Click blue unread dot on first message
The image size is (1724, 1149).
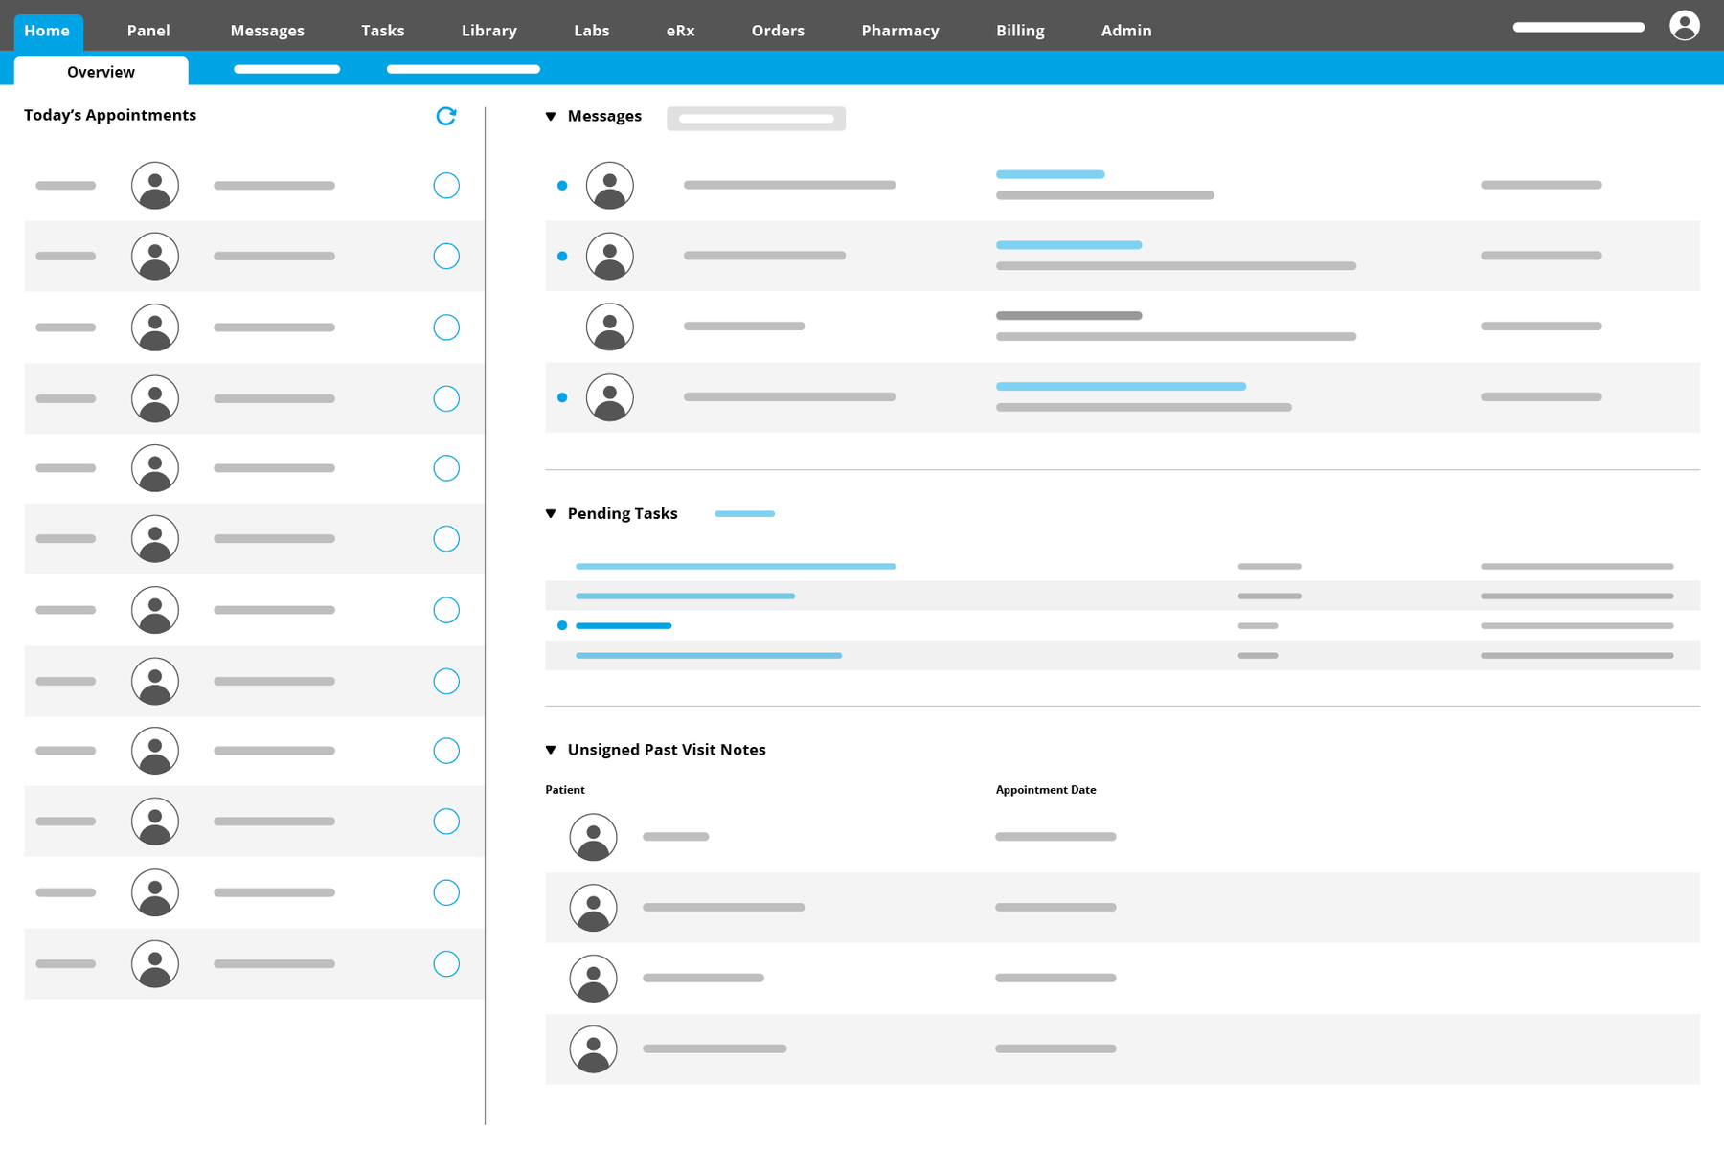pyautogui.click(x=562, y=186)
